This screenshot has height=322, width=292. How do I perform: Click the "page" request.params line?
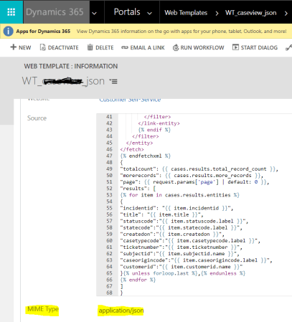[x=194, y=182]
